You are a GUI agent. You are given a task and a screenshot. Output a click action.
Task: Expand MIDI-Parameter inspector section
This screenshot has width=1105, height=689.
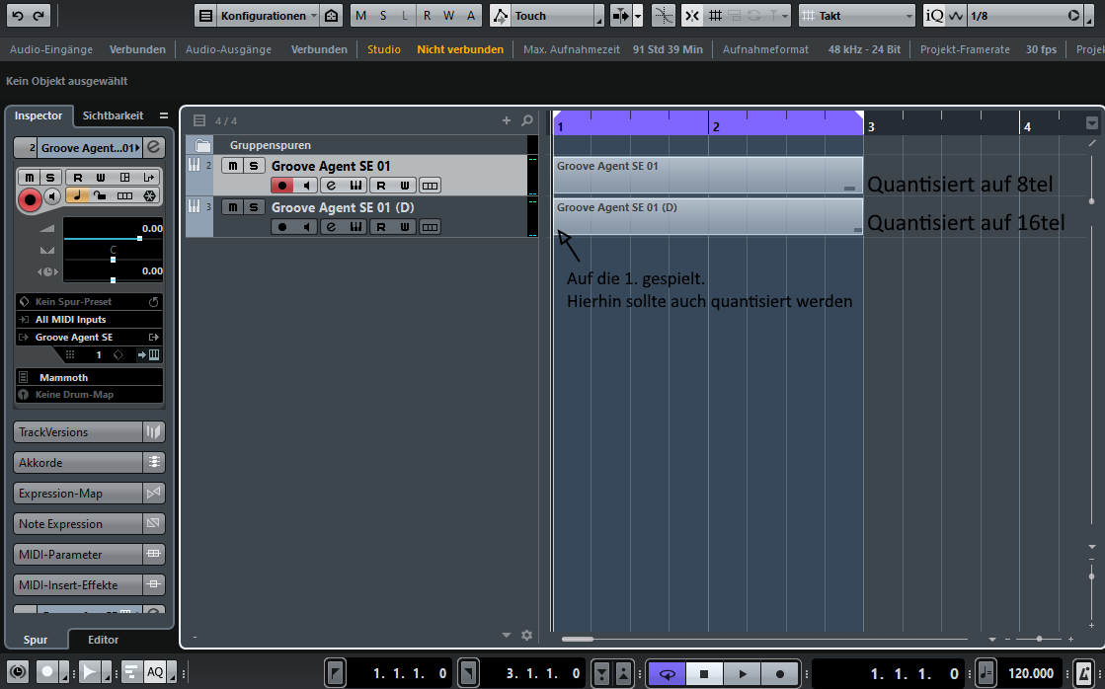(90, 554)
